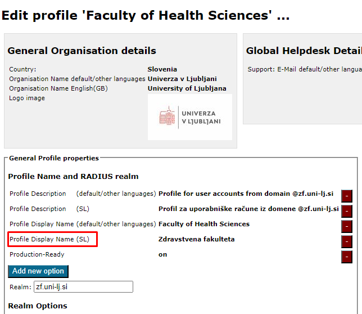Click the Profile Name and RADIUS realm heading
This screenshot has width=362, height=314.
tap(73, 177)
